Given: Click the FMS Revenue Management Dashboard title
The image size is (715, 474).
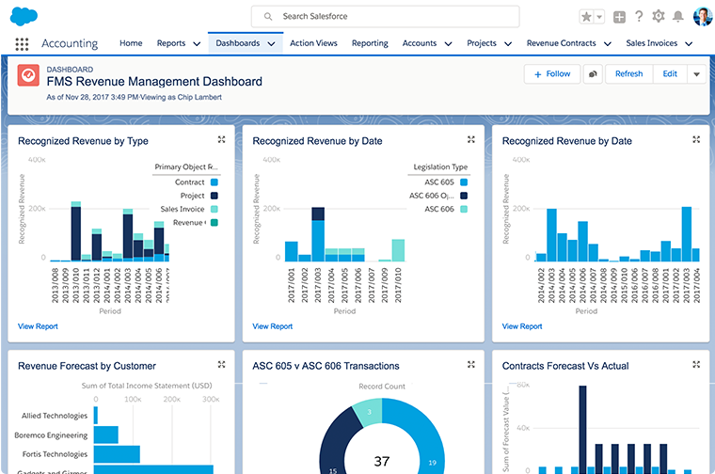Looking at the screenshot, I should (x=154, y=82).
